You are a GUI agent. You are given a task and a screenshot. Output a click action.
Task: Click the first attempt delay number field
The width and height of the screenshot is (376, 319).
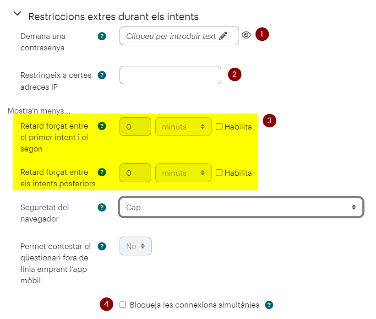tap(135, 126)
